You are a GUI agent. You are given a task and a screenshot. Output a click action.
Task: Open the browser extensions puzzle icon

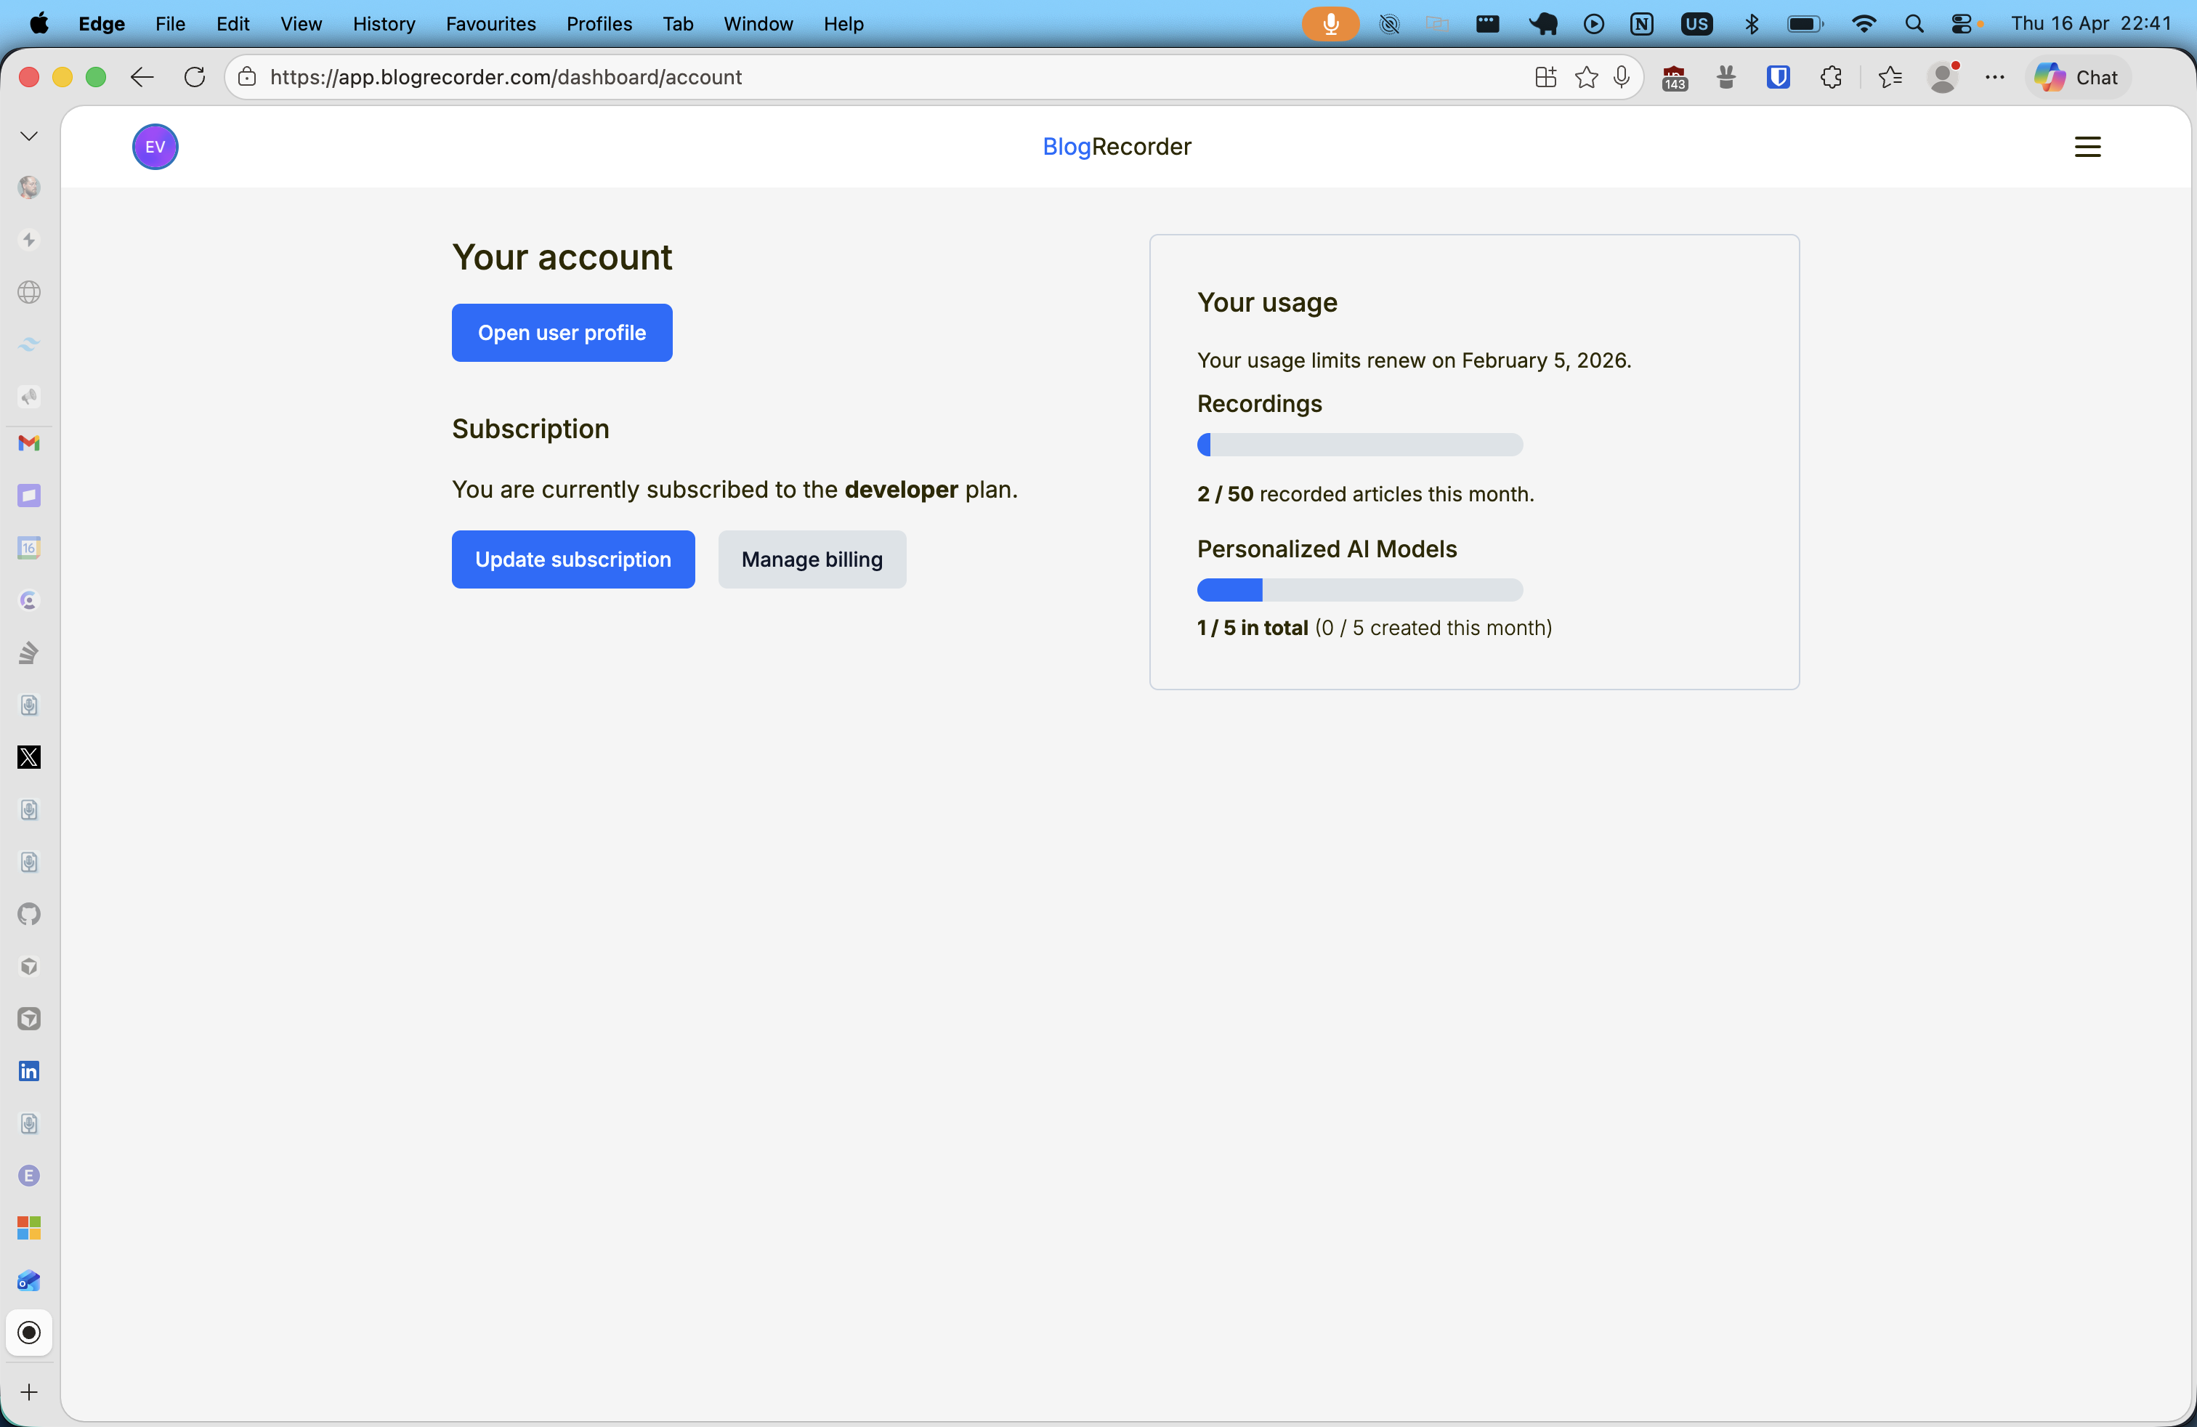pyautogui.click(x=1832, y=78)
